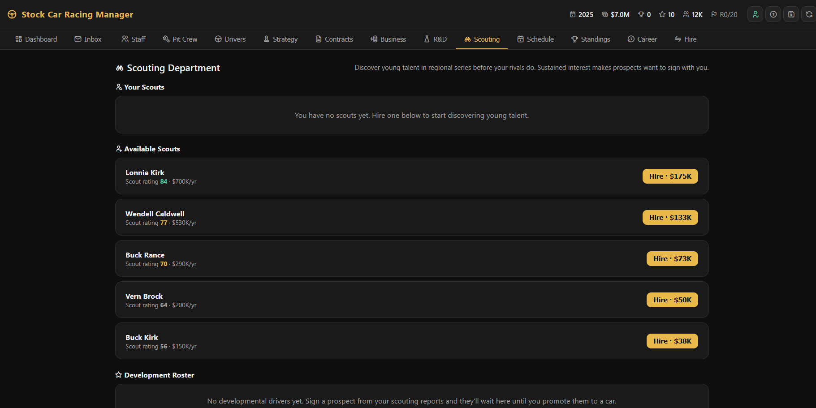Image resolution: width=816 pixels, height=408 pixels.
Task: Open the Career tab
Action: [642, 39]
